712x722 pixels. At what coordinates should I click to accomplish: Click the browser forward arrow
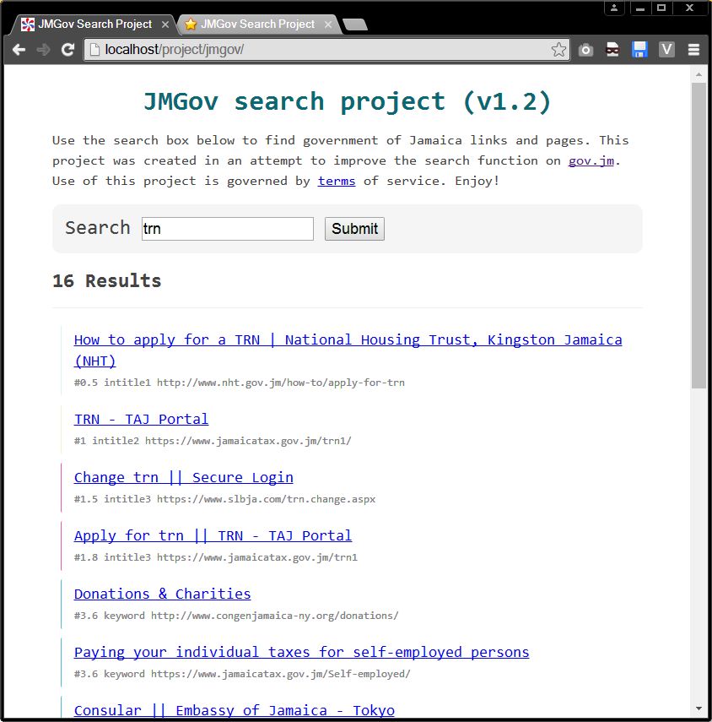43,50
